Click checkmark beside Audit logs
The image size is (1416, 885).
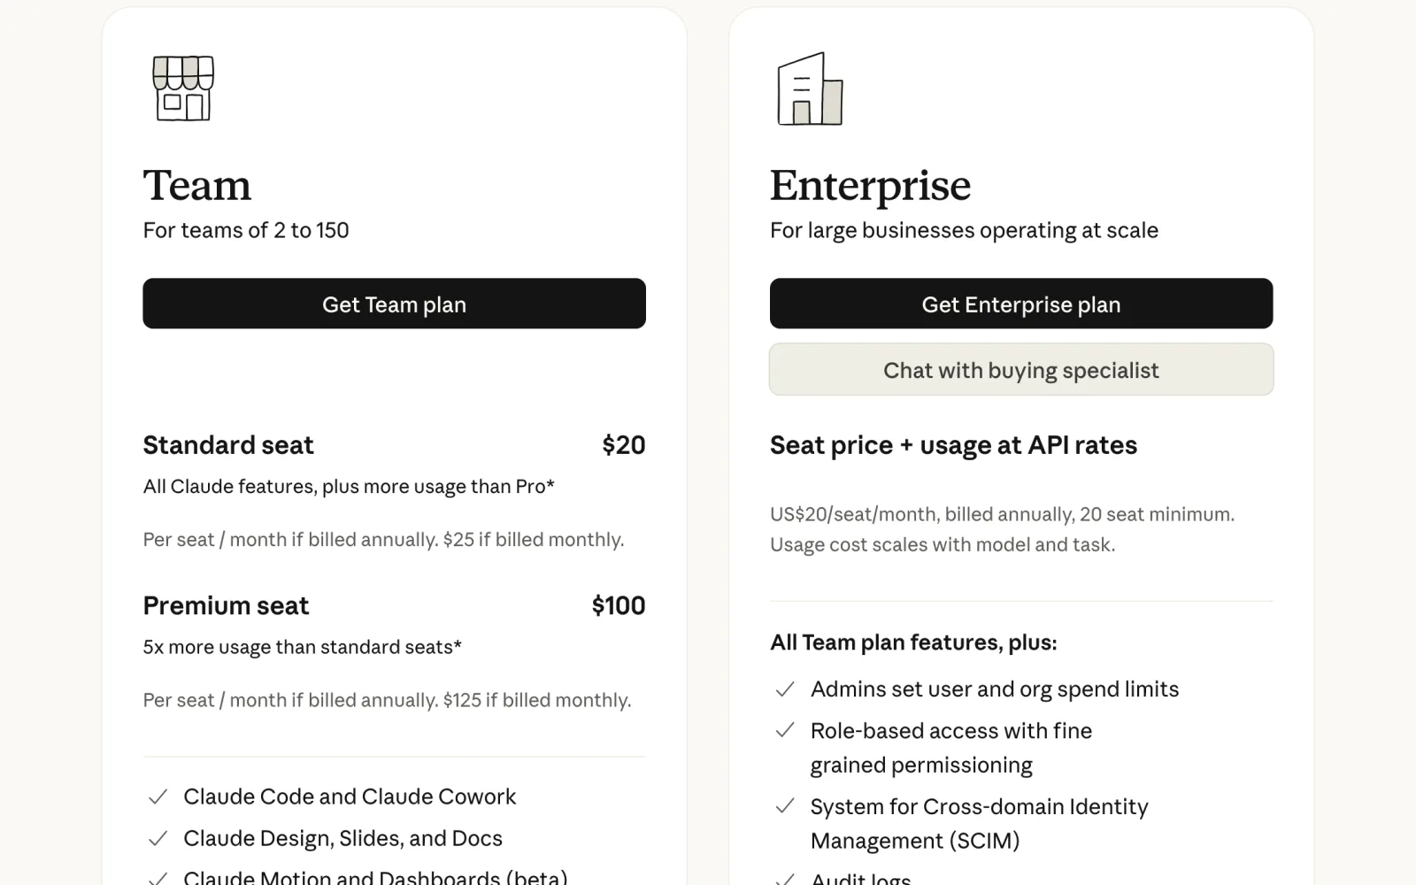(785, 878)
